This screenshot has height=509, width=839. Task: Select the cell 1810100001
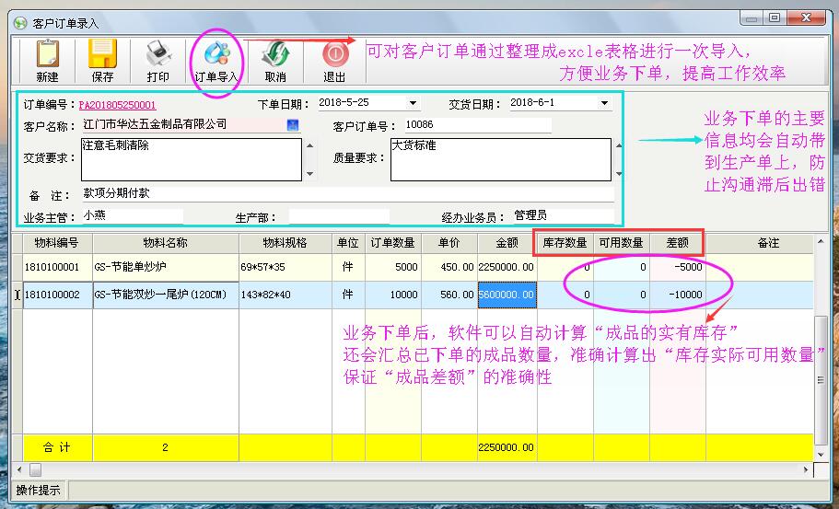tap(57, 267)
